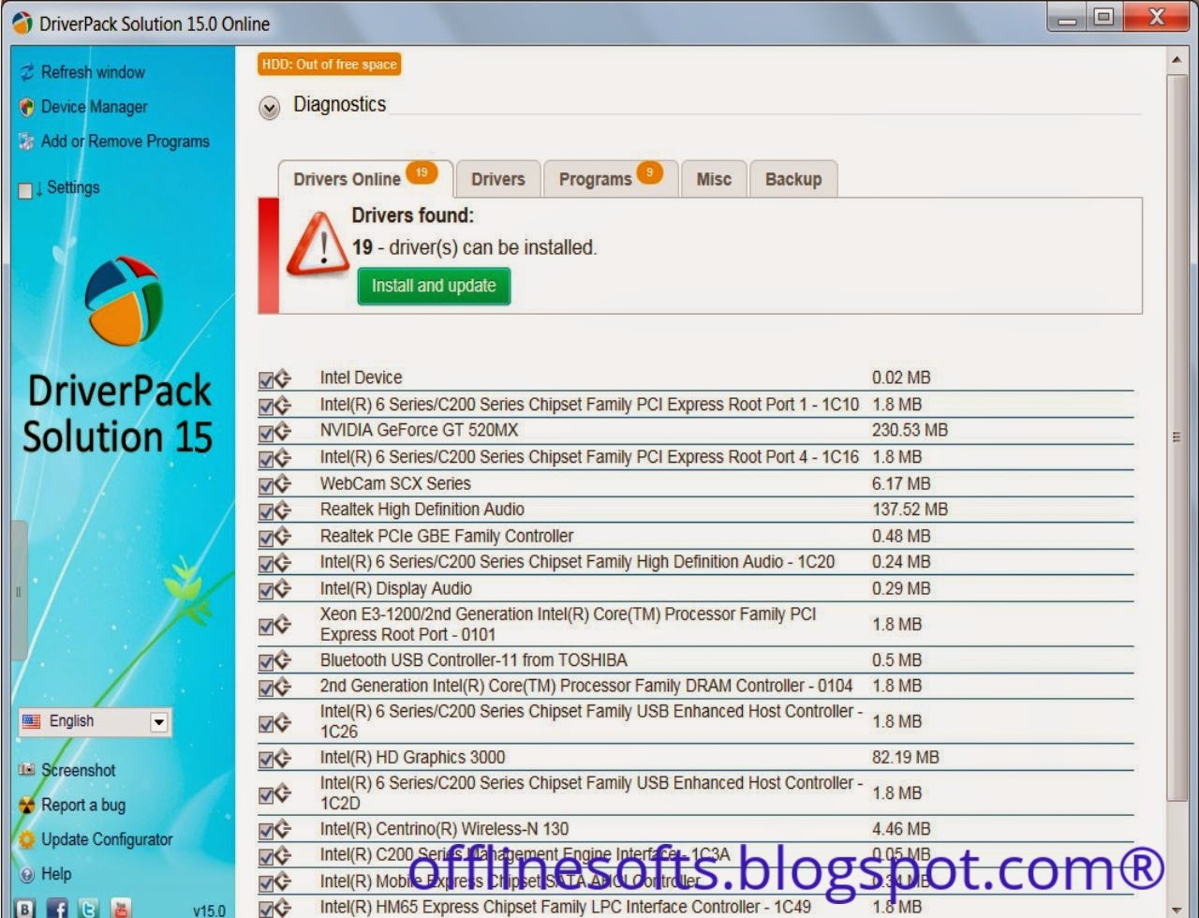Click the scrollbar up arrow
This screenshot has width=1199, height=918.
pos(1177,61)
